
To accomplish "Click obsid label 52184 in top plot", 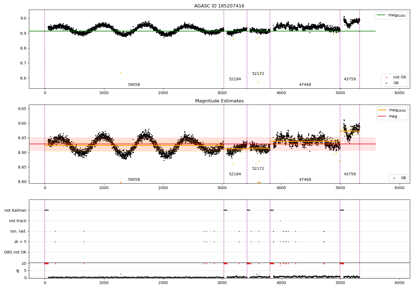I will (x=235, y=79).
